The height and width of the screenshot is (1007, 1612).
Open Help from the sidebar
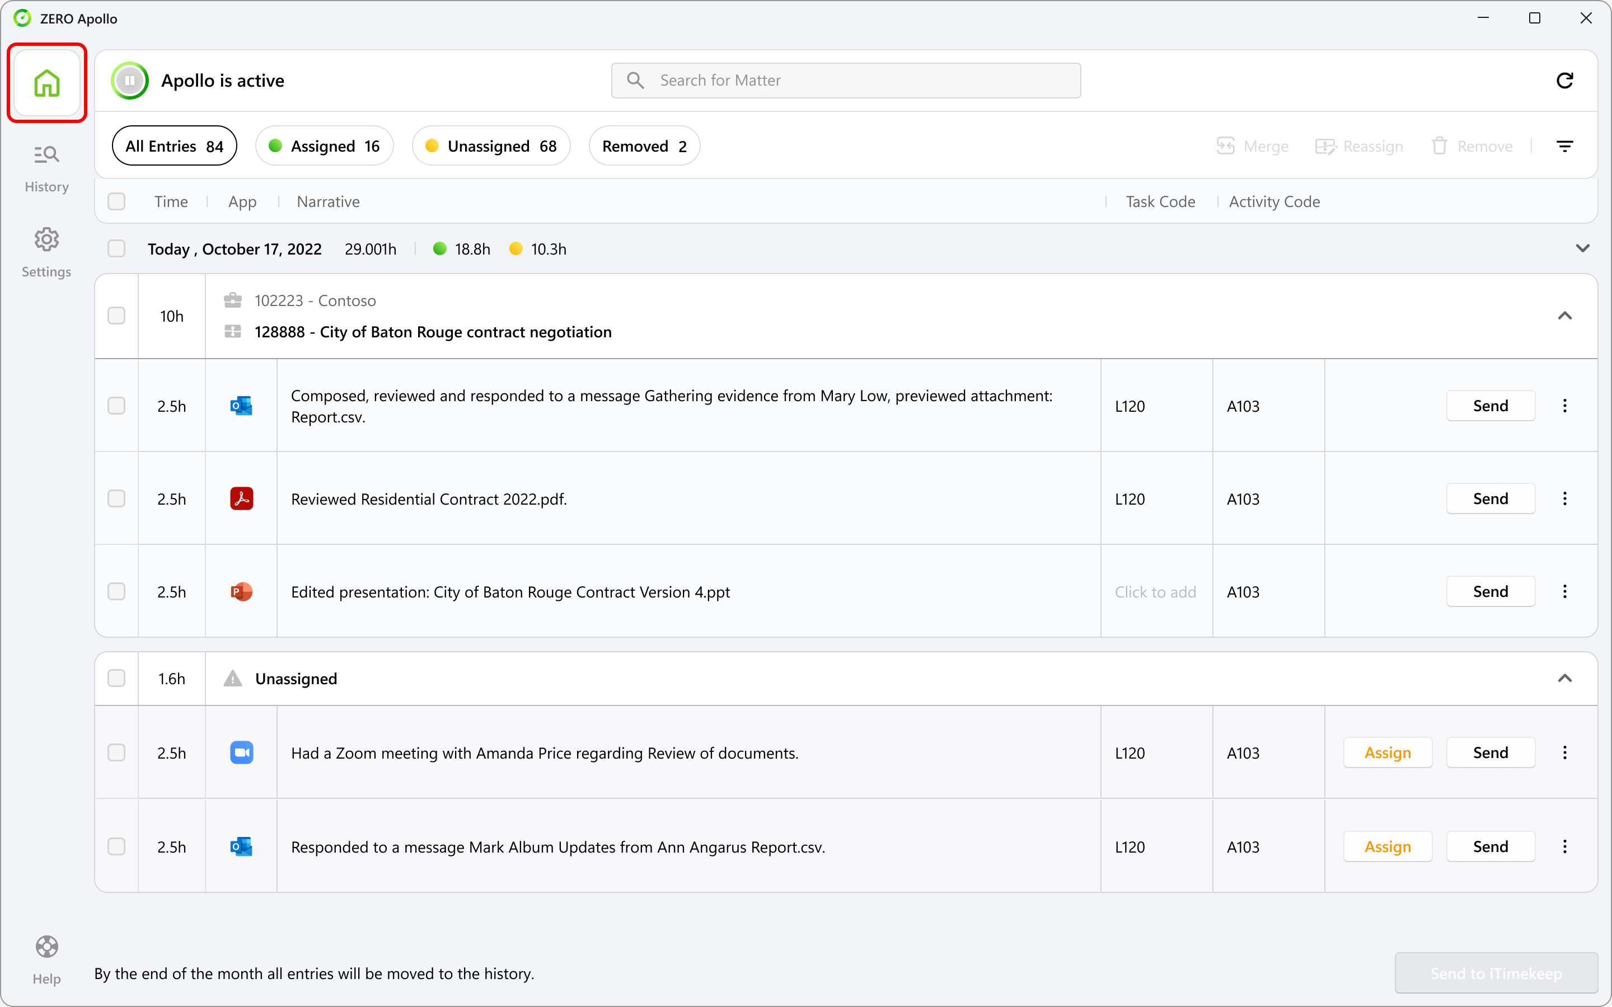pos(46,959)
